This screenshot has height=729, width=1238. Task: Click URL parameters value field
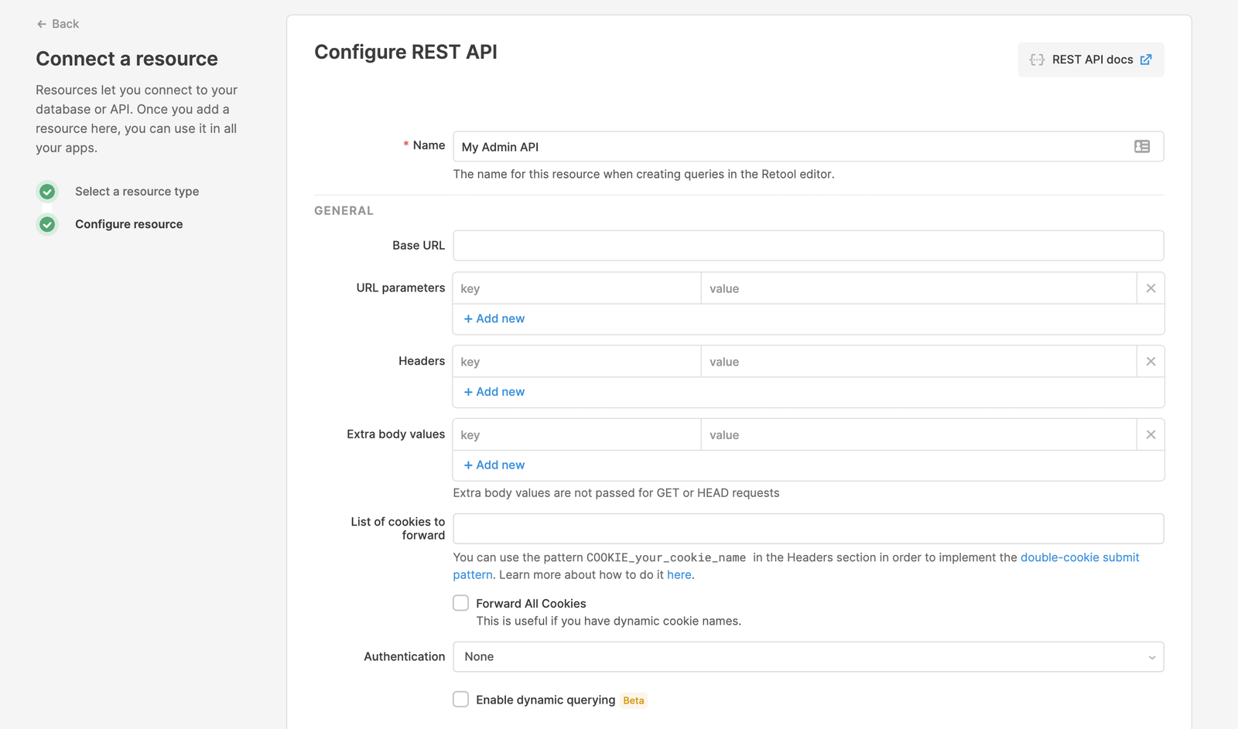pyautogui.click(x=918, y=288)
